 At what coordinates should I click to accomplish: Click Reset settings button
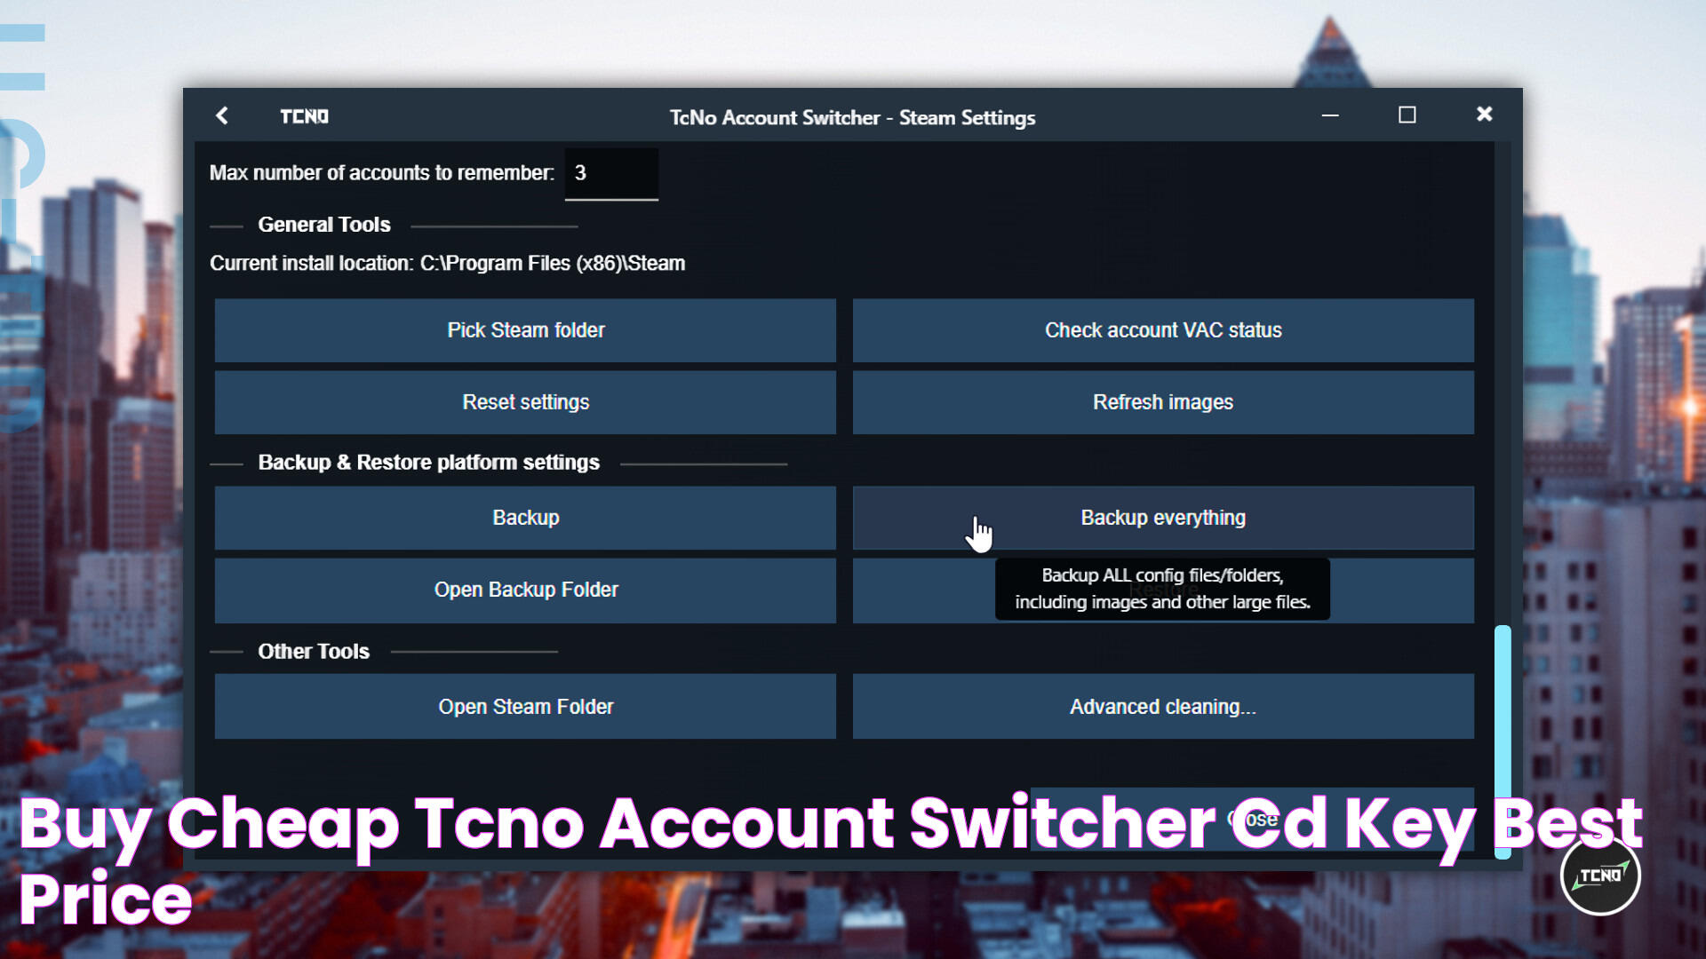[x=525, y=401]
